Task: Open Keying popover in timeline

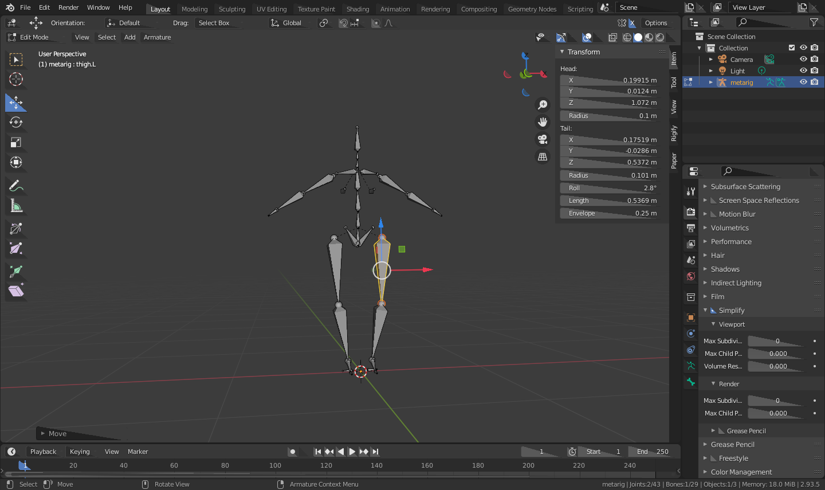Action: 80,452
